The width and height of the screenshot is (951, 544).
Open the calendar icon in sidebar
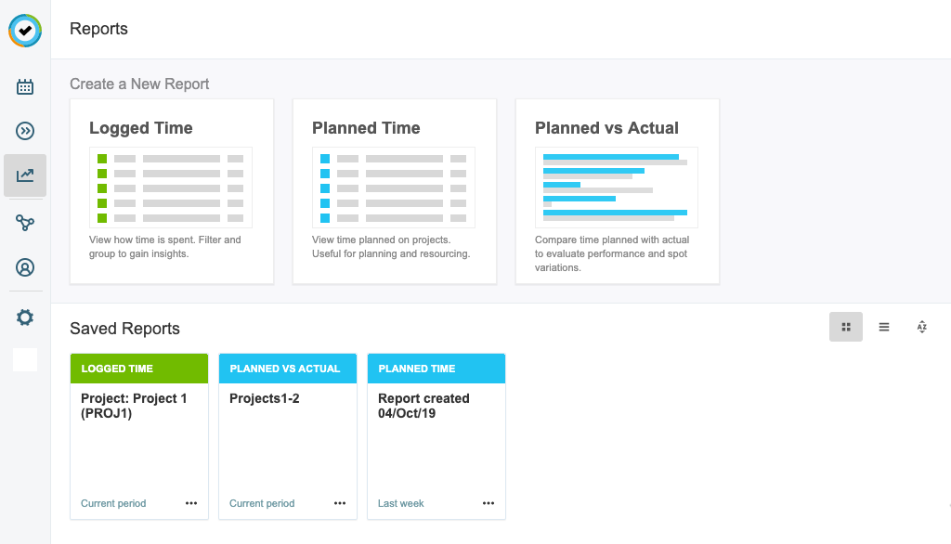click(x=25, y=87)
